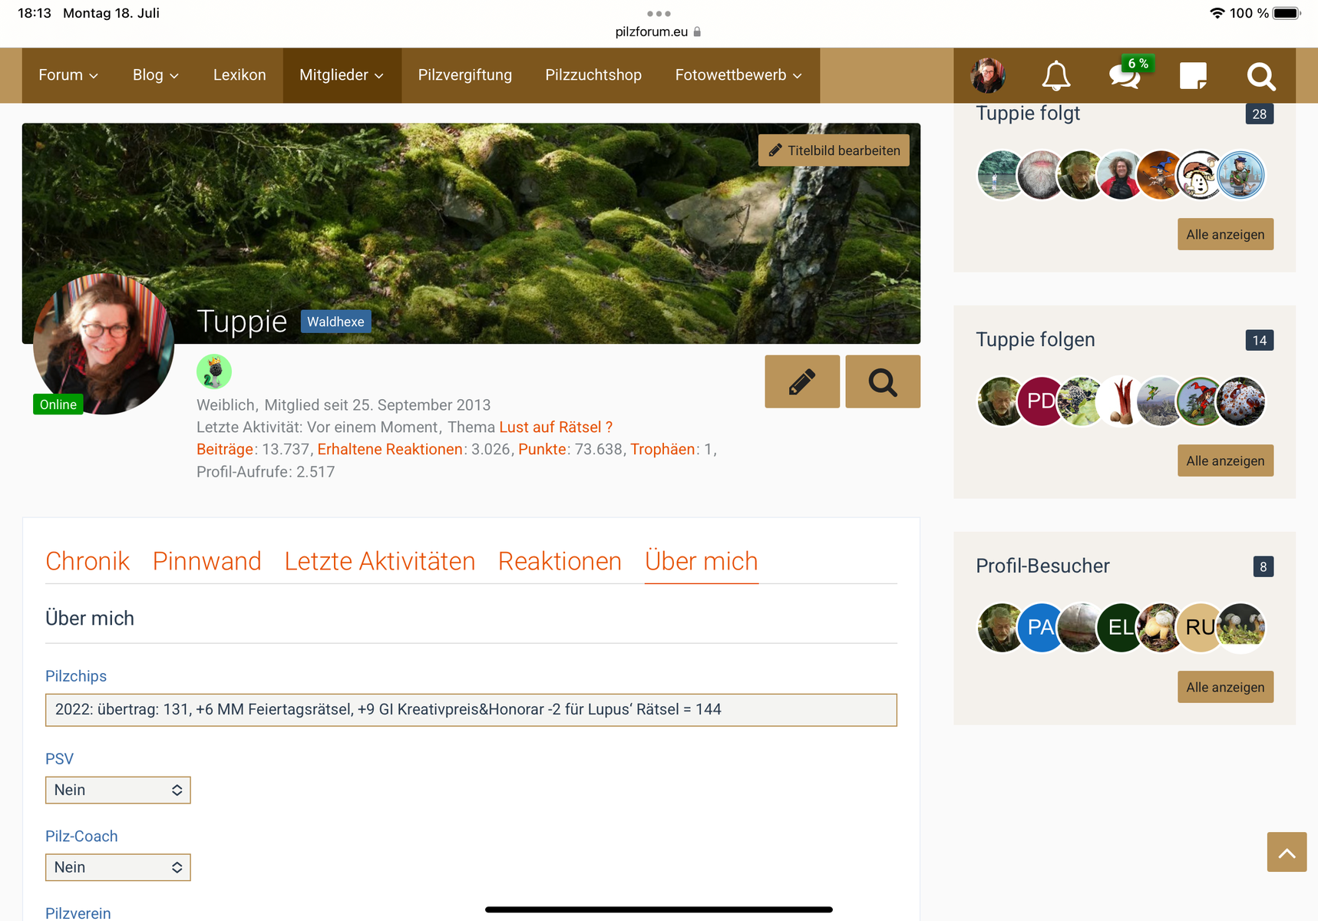Screen dimensions: 1318x921
Task: Switch to the Letzte Aktivitäten tab
Action: tap(379, 561)
